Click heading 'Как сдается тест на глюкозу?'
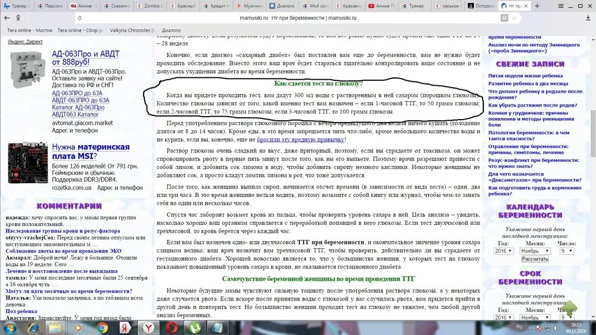Image resolution: width=596 pixels, height=335 pixels. (x=318, y=83)
